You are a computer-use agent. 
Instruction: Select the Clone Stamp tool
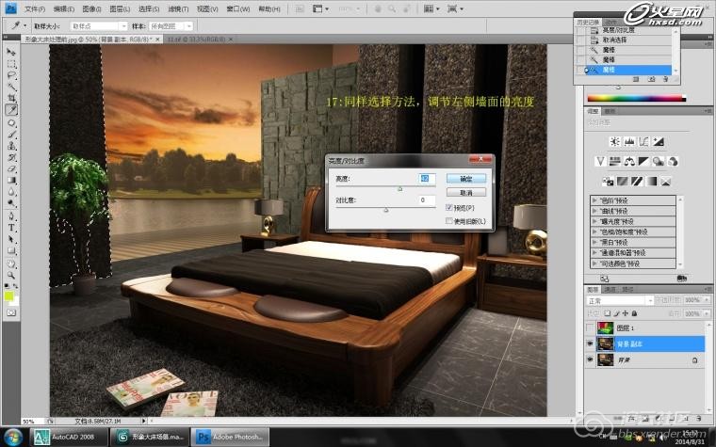tap(11, 146)
